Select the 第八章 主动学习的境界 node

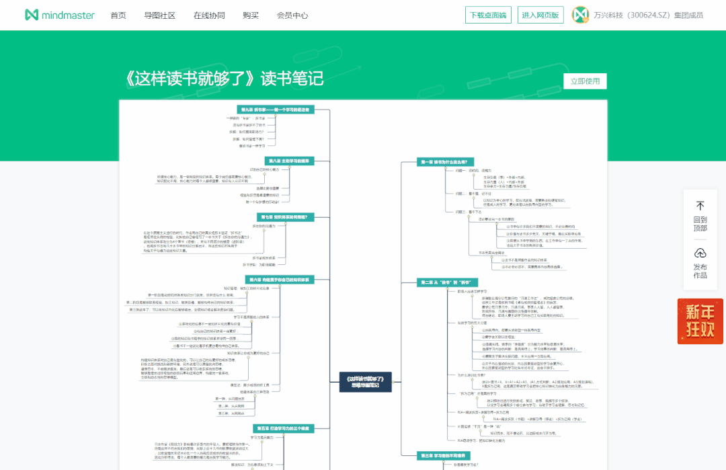[289, 161]
